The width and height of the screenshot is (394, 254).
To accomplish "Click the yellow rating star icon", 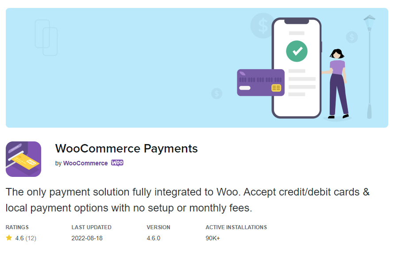I will pyautogui.click(x=9, y=238).
